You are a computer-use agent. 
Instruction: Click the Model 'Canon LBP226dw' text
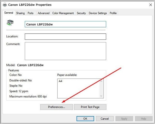tap(30, 65)
